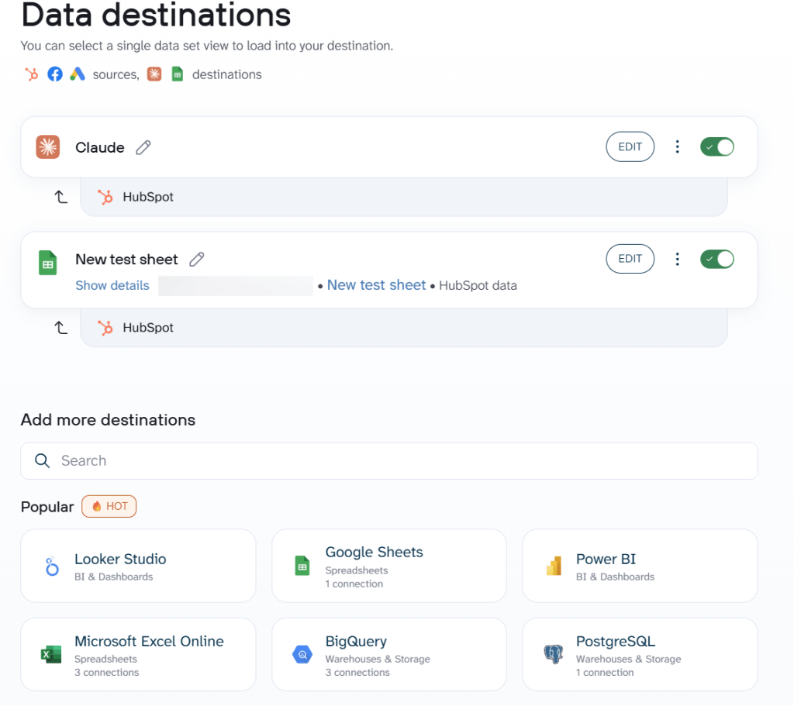
Task: Click the Claude logo on destination card
Action: click(x=48, y=147)
